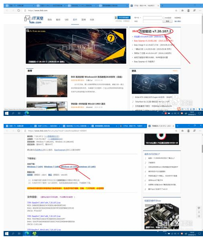
Task: Open the 软件 navigation item
Action: click(75, 20)
